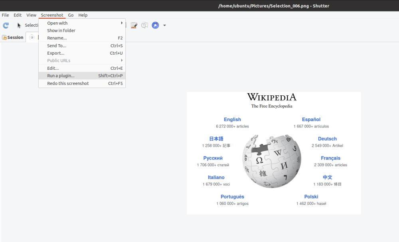The width and height of the screenshot is (399, 242).
Task: Click 'Русский' in the captured Wikipedia page
Action: pos(213,158)
